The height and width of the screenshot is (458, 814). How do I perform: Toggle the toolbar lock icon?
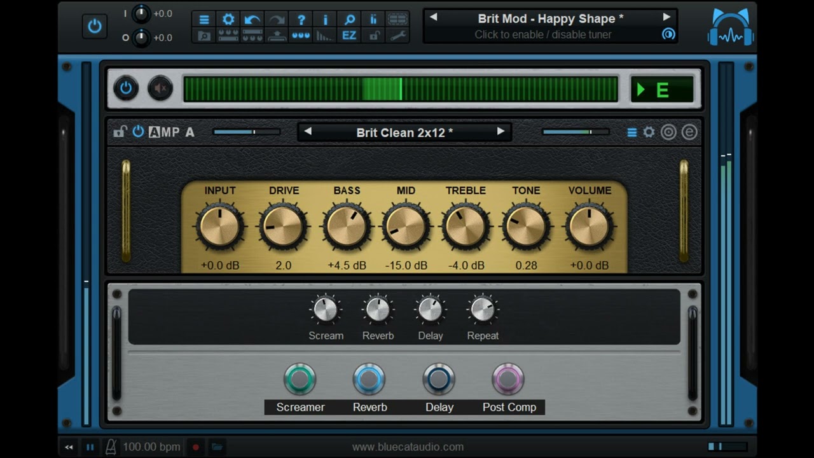[373, 36]
